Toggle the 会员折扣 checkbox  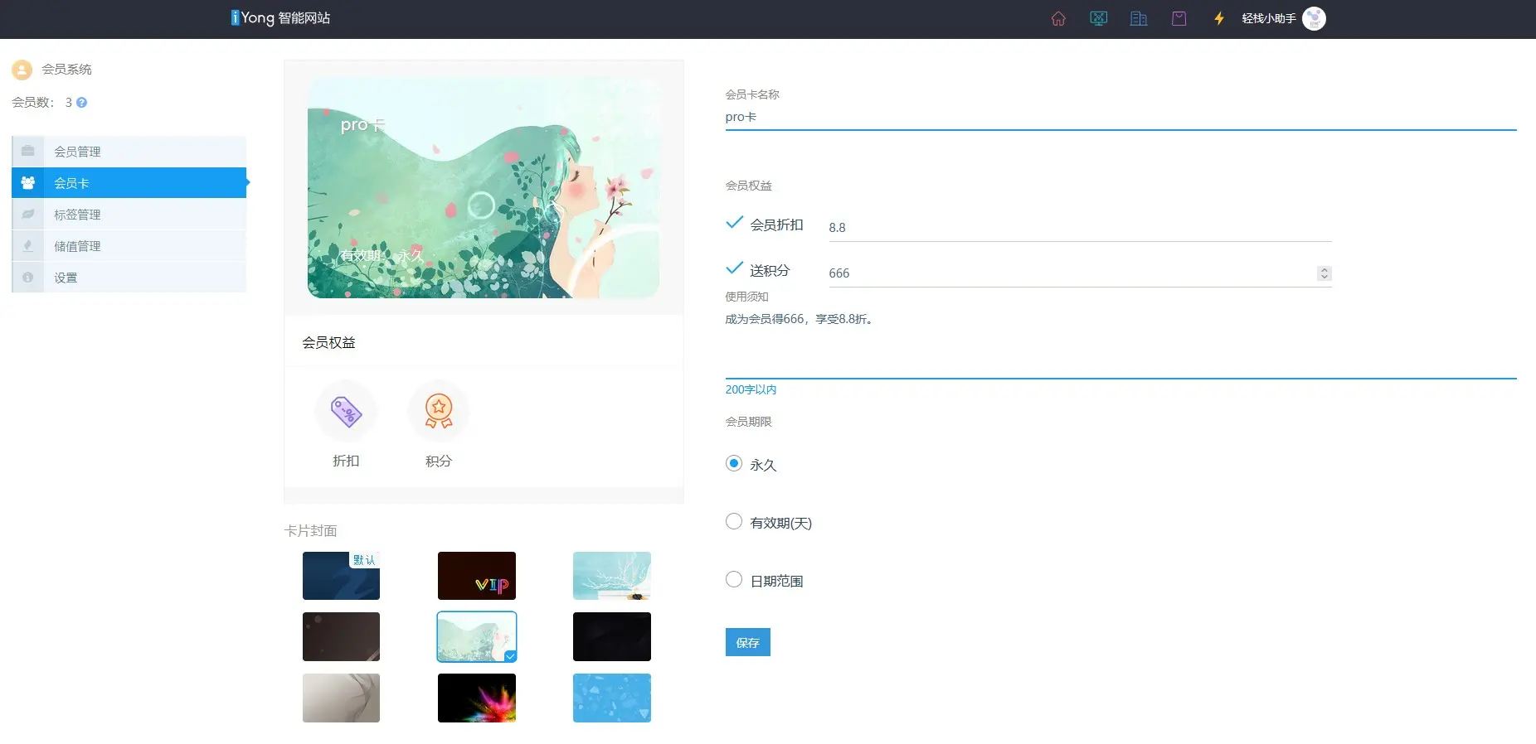pyautogui.click(x=734, y=223)
